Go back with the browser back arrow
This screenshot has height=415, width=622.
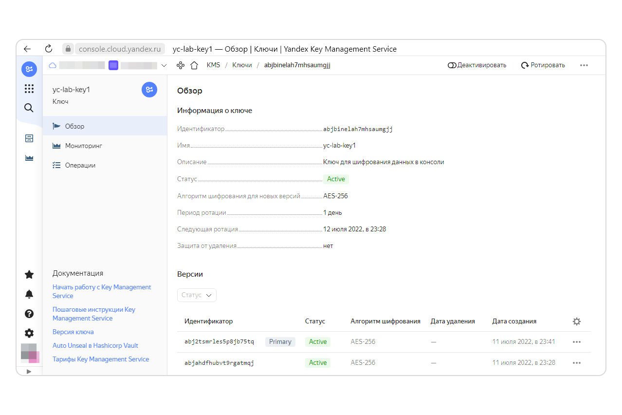pyautogui.click(x=27, y=49)
